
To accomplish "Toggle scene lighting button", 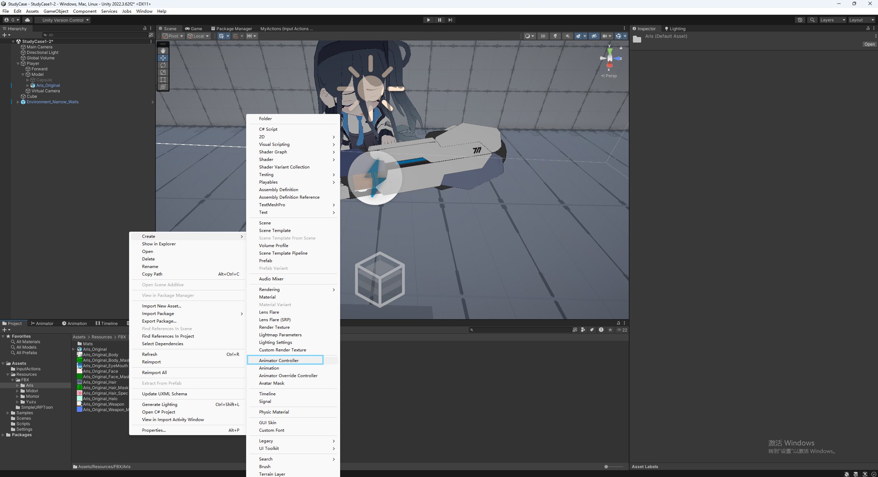I will pos(555,36).
